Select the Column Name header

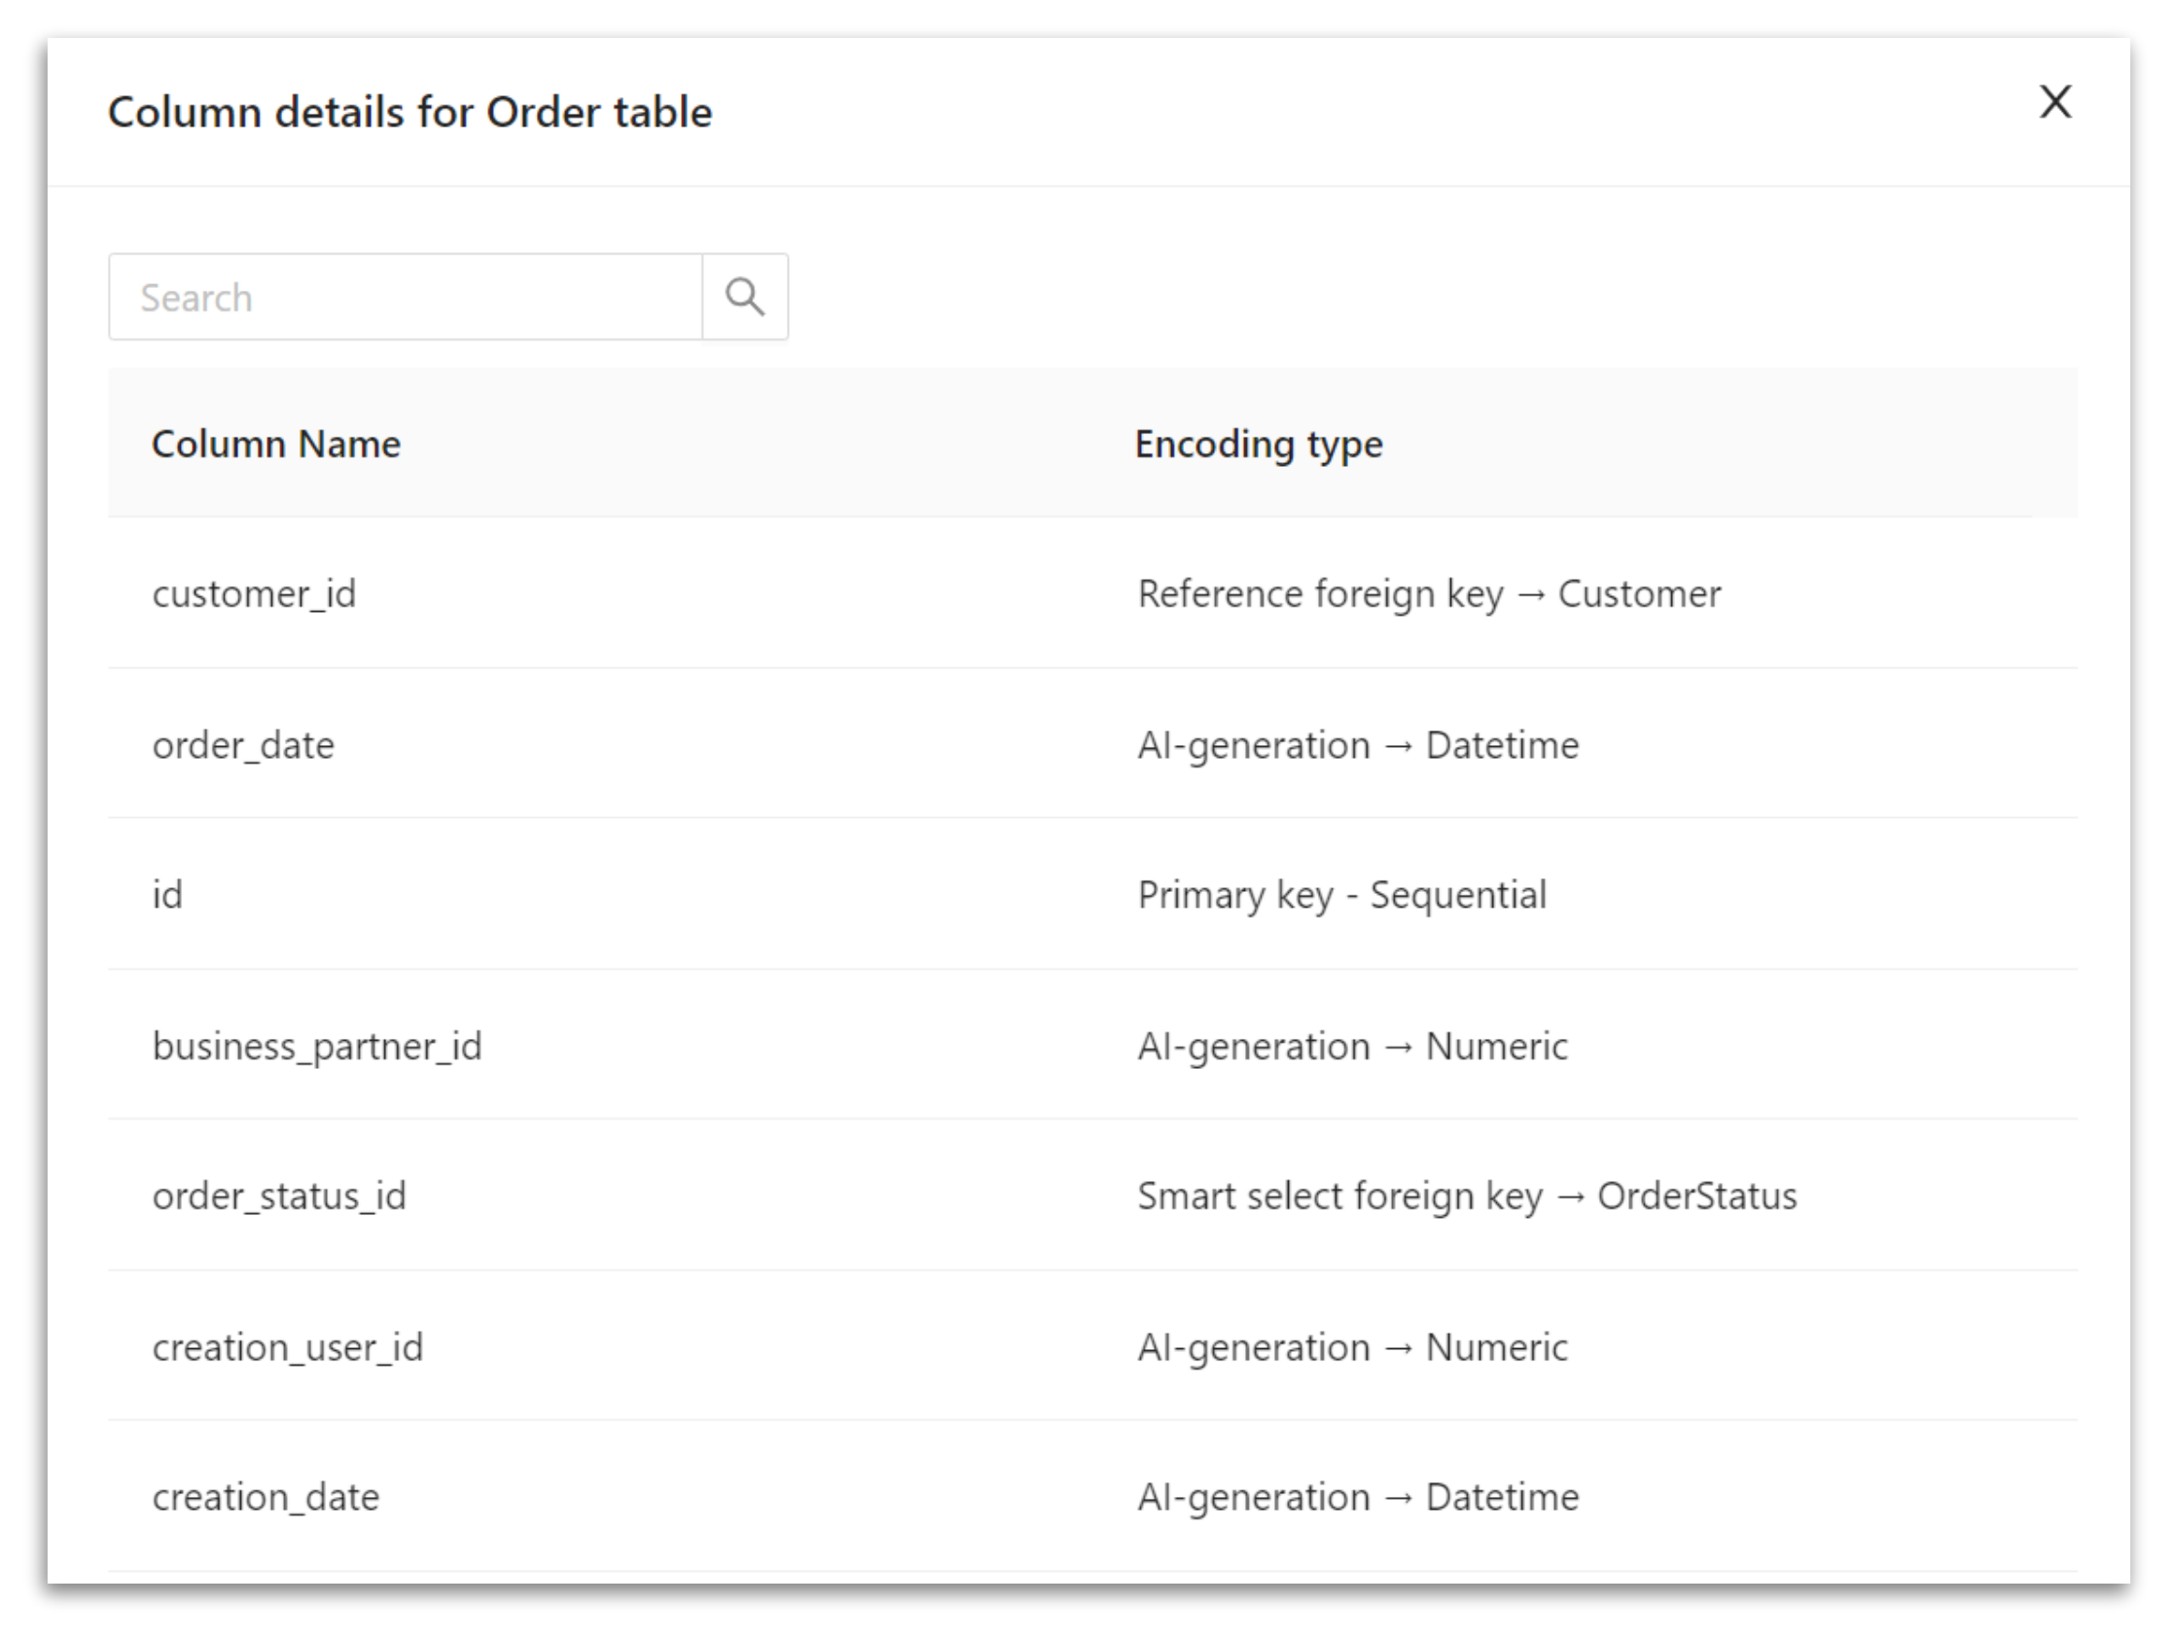276,445
